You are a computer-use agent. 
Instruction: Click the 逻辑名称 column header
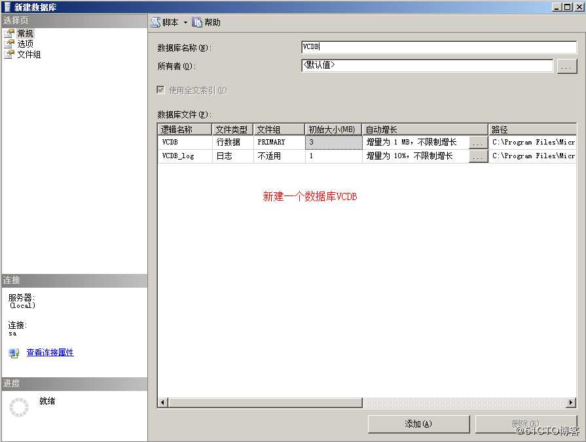[x=185, y=129]
